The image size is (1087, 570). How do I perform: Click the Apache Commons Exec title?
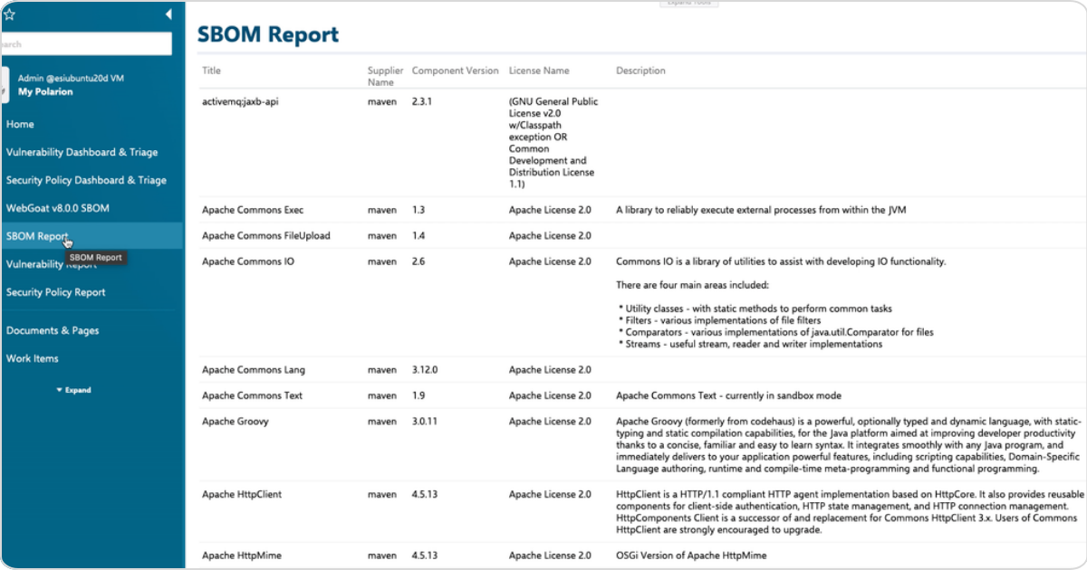(x=253, y=210)
